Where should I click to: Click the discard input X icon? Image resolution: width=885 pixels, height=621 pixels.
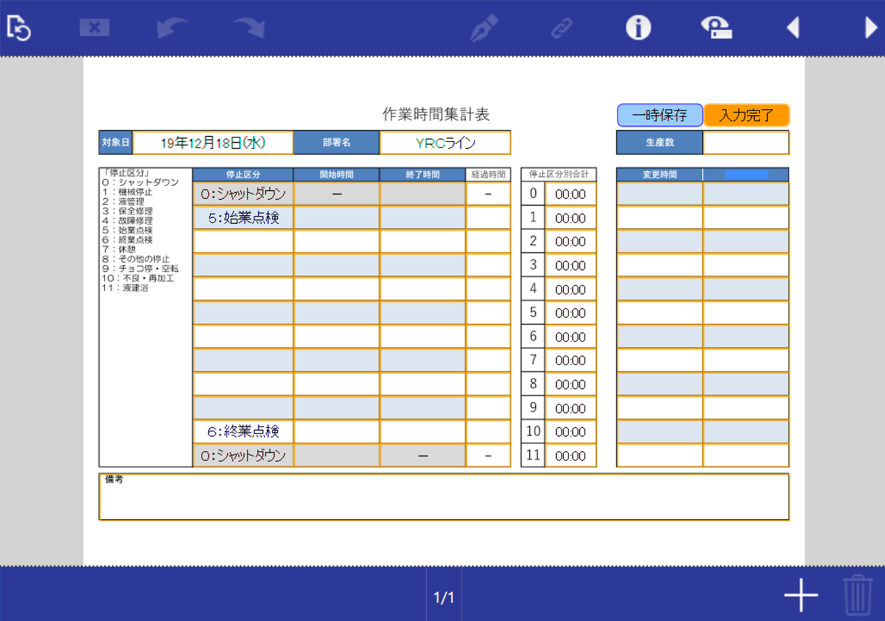pyautogui.click(x=95, y=28)
